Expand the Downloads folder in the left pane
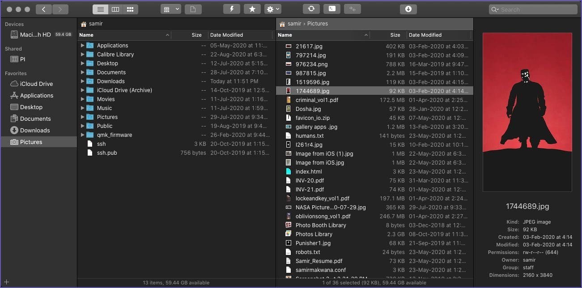The image size is (582, 288). [x=82, y=81]
